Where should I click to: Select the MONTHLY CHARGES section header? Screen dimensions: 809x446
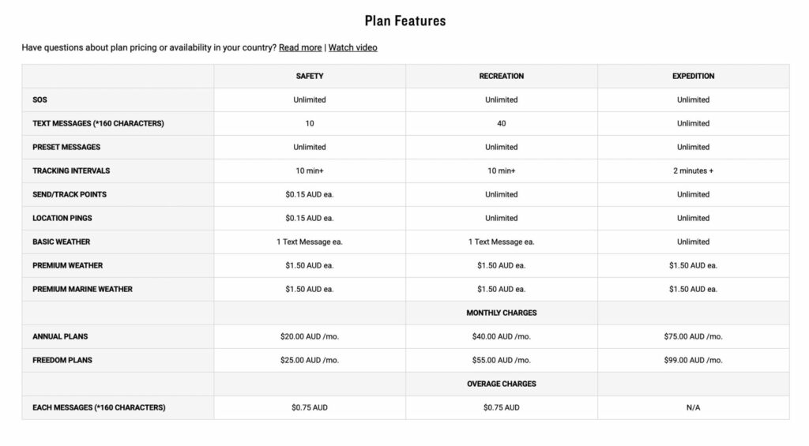pos(501,313)
